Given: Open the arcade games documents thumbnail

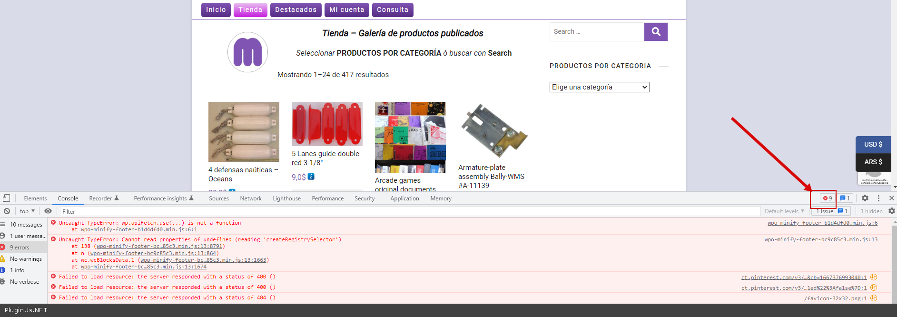Looking at the screenshot, I should pyautogui.click(x=410, y=137).
